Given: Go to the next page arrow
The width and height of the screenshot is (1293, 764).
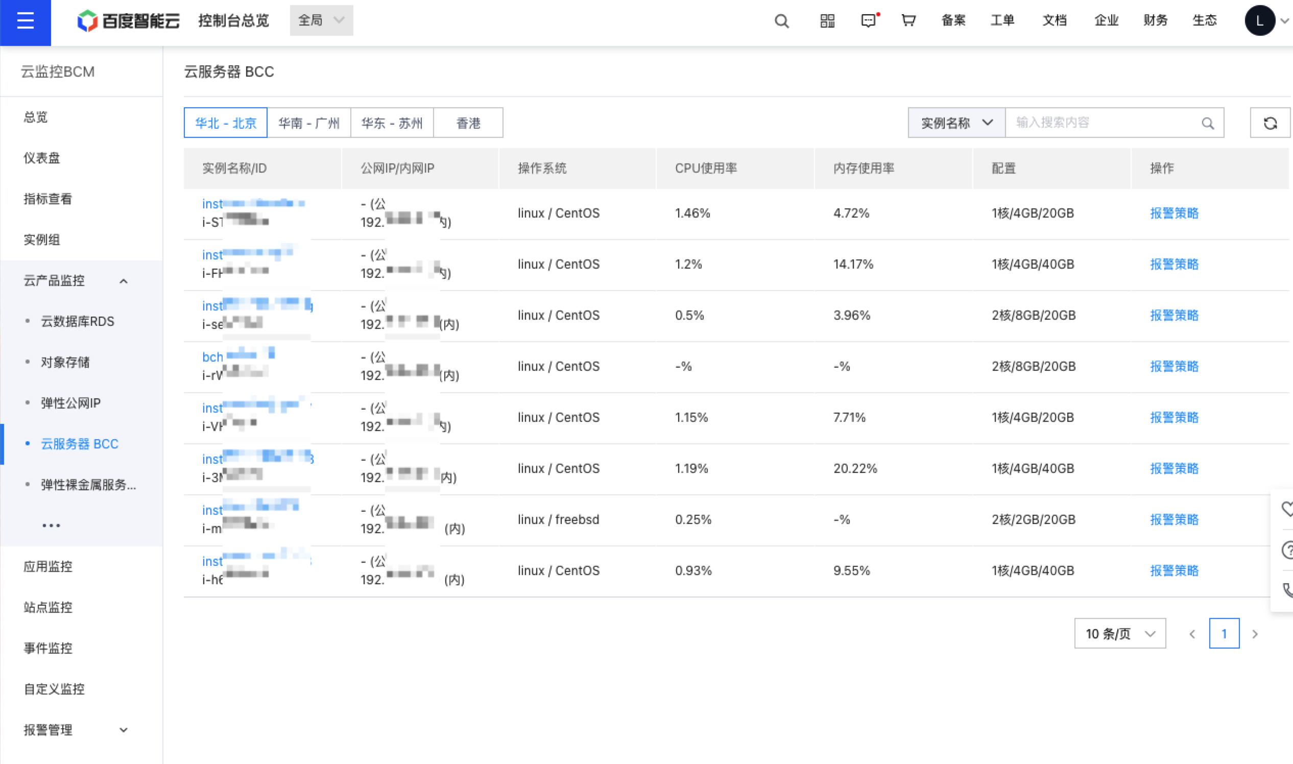Looking at the screenshot, I should pos(1255,634).
